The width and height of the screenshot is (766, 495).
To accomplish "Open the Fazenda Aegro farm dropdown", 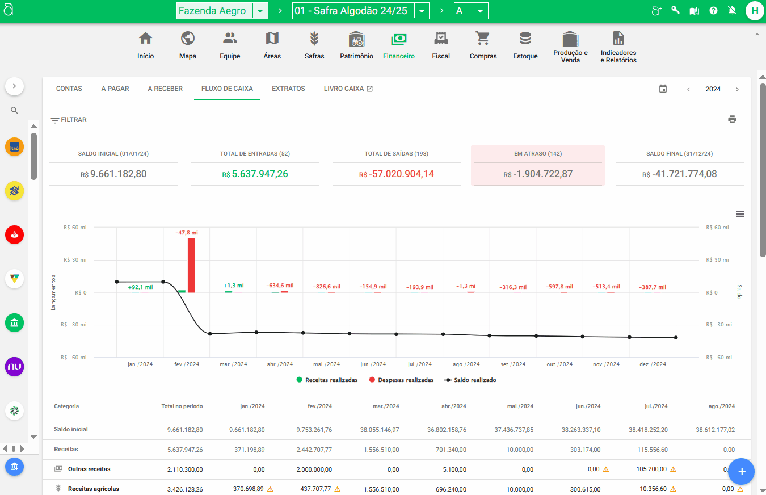I will tap(260, 11).
